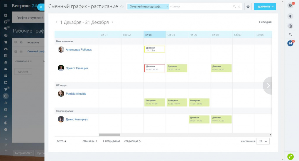299x161 pixels.
Task: Go to next month with the right arrow
Action: (112, 22)
